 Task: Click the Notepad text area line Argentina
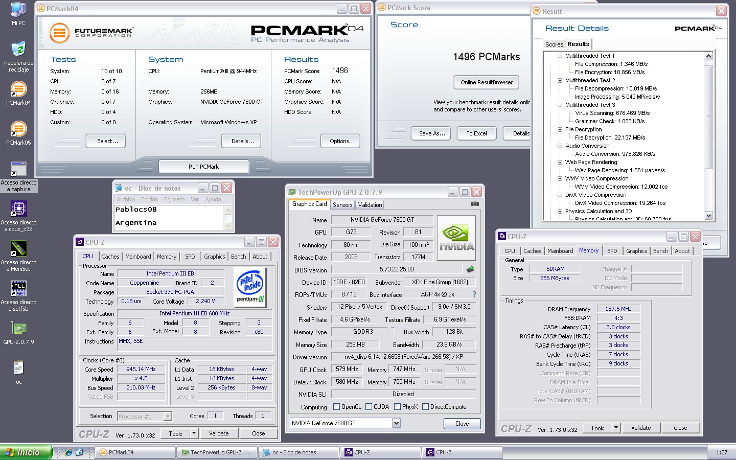click(x=136, y=223)
